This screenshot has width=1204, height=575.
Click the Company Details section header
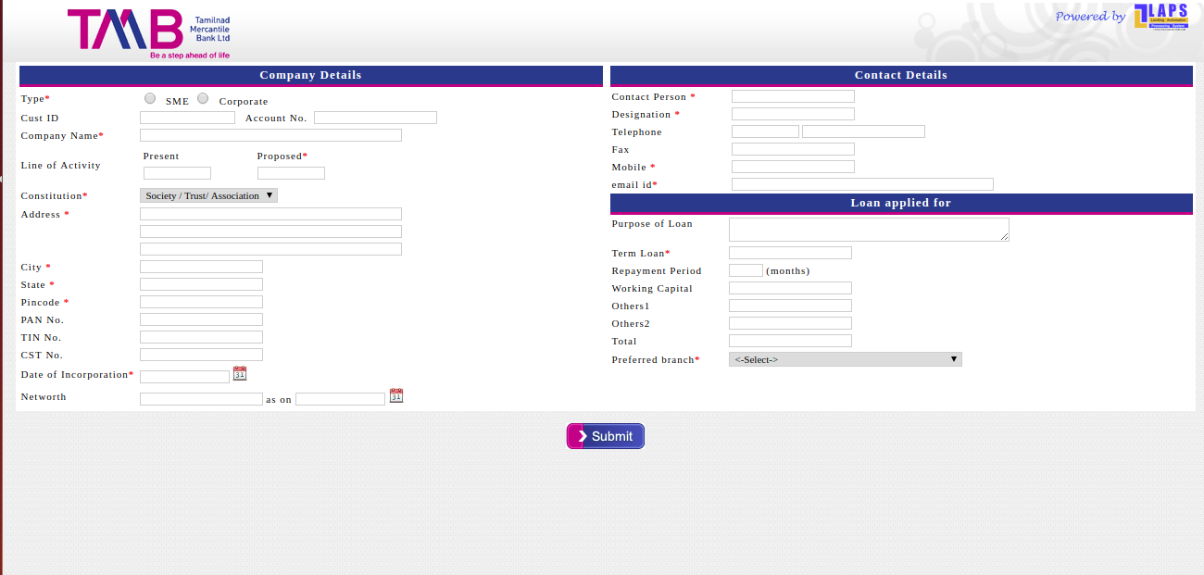point(310,75)
